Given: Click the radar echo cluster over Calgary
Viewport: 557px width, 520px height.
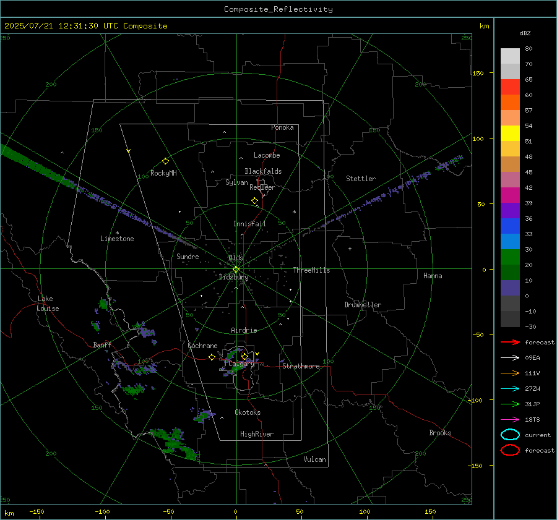Looking at the screenshot, I should [235, 361].
